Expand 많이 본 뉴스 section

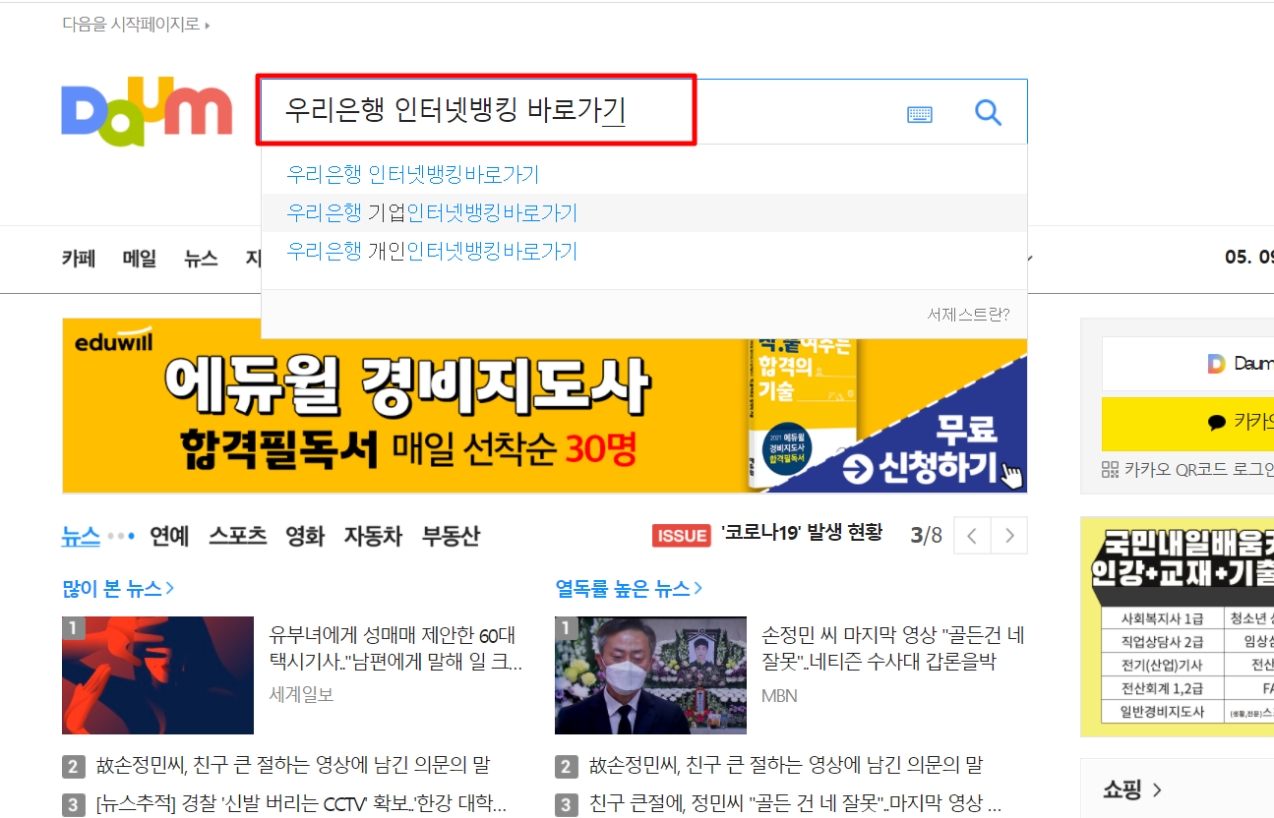tap(118, 589)
